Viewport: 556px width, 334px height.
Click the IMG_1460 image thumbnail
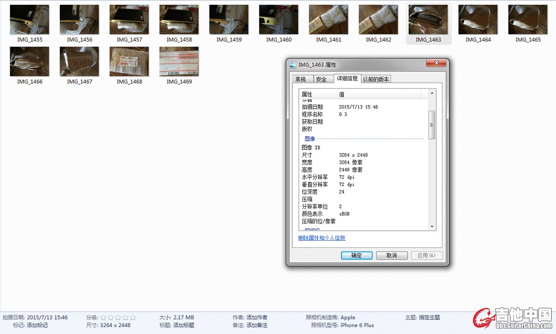(279, 20)
